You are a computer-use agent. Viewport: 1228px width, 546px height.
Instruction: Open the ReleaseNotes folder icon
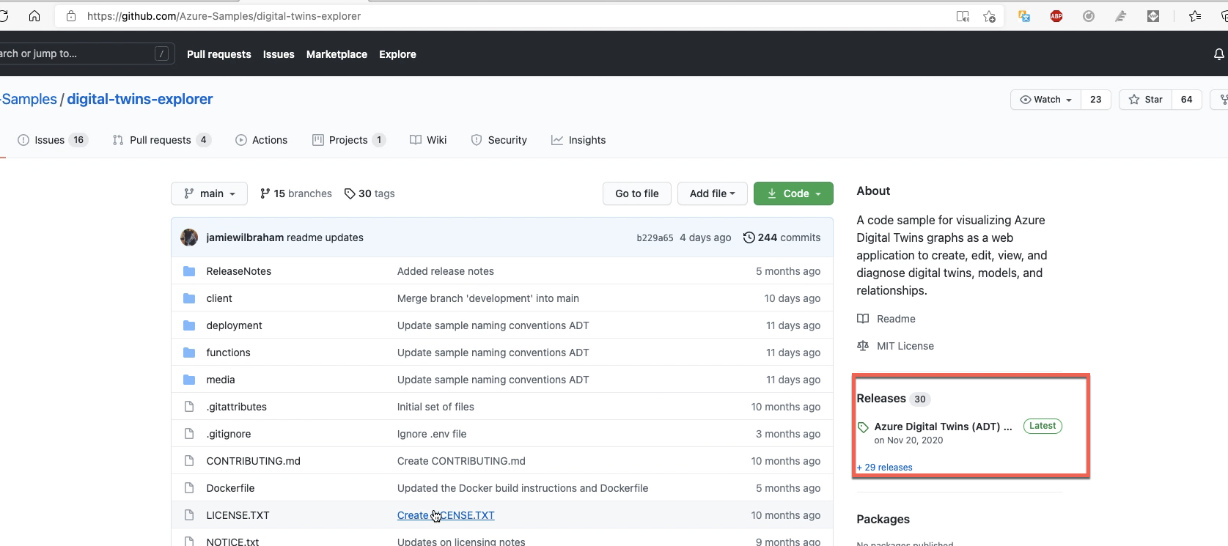189,271
